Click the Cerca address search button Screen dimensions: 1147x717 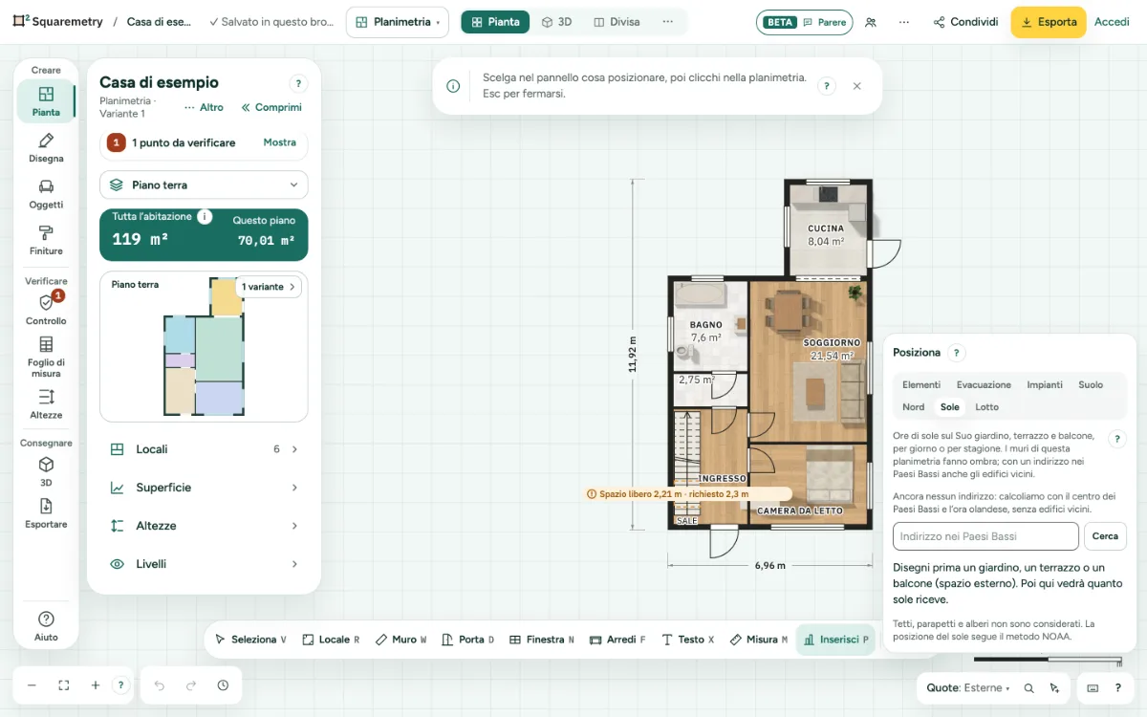(1105, 536)
